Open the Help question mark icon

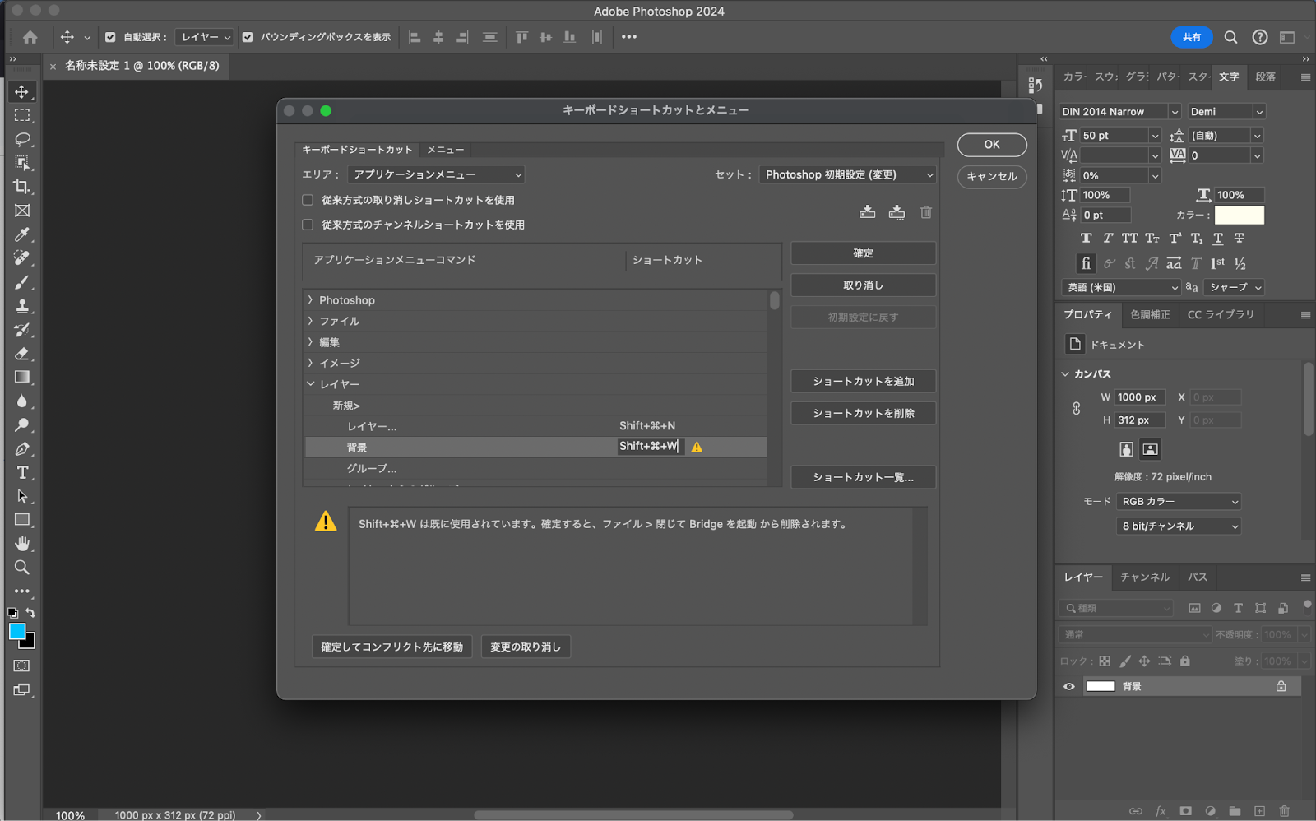tap(1259, 37)
